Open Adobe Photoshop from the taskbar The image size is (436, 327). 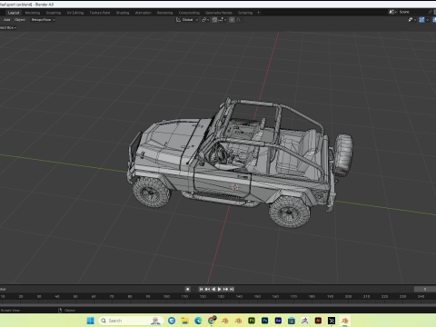pyautogui.click(x=264, y=321)
